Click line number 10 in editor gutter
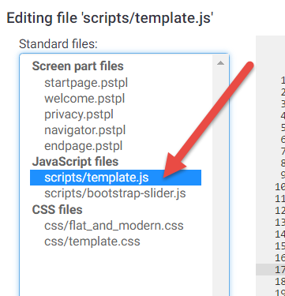Viewport: 285px width, 296px height. coord(279,187)
